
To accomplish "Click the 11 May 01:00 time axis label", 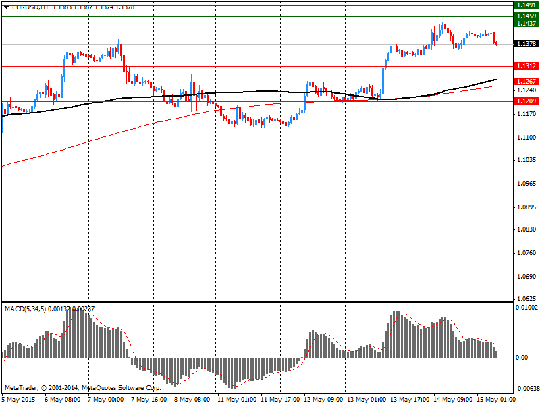I will [x=237, y=400].
